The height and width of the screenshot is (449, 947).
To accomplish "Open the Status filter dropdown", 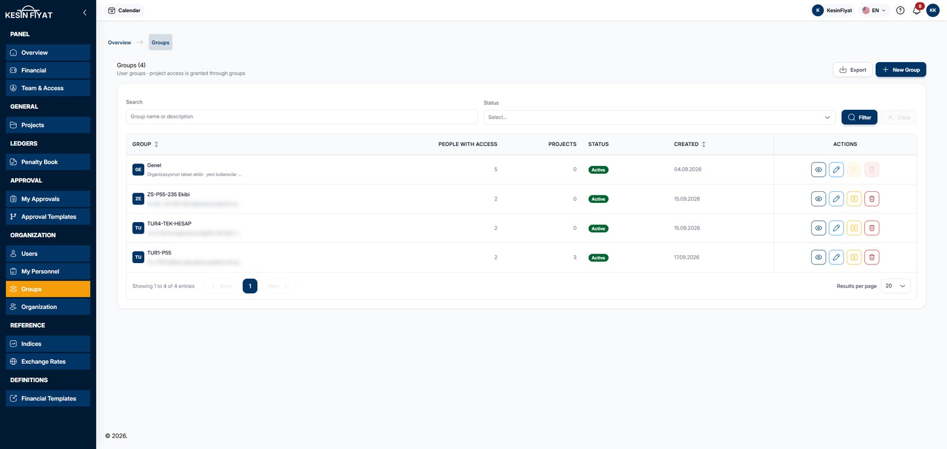I will pos(660,117).
